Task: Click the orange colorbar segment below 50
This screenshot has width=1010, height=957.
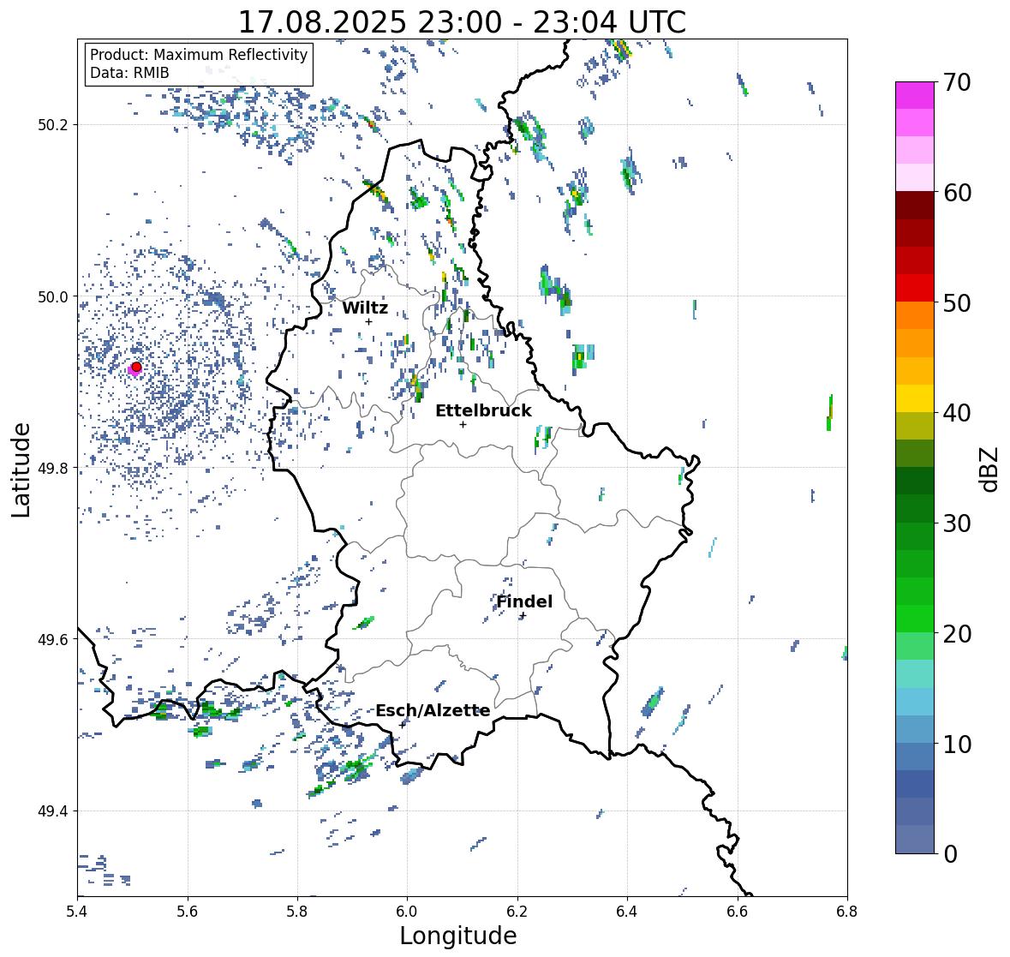Action: (x=915, y=315)
